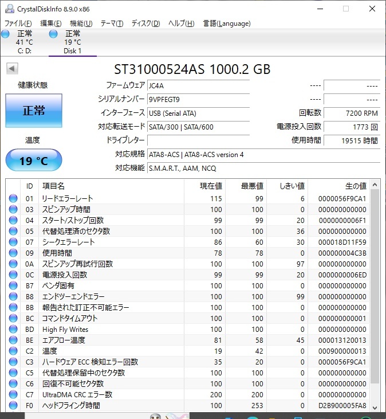This screenshot has width=386, height=419.
Task: Click the transfer mode field SATA/300 | SATA/600
Action: pos(198,127)
